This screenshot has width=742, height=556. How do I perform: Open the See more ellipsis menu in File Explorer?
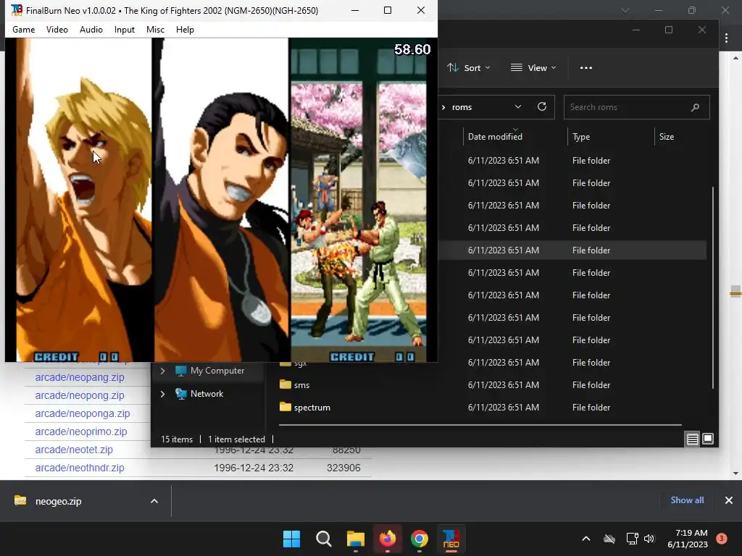click(x=585, y=67)
